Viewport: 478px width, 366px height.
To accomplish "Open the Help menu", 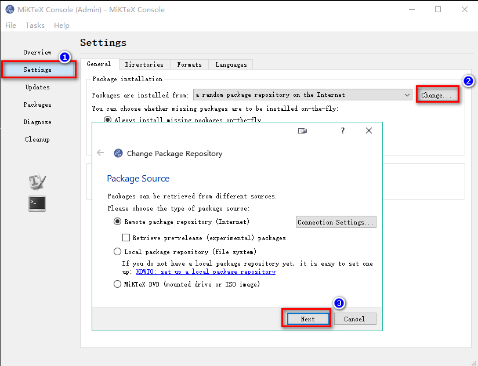I will (x=61, y=26).
